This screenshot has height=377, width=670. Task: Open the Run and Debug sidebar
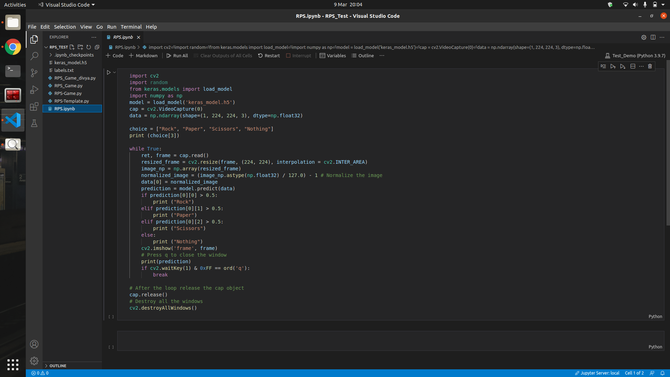tap(34, 90)
